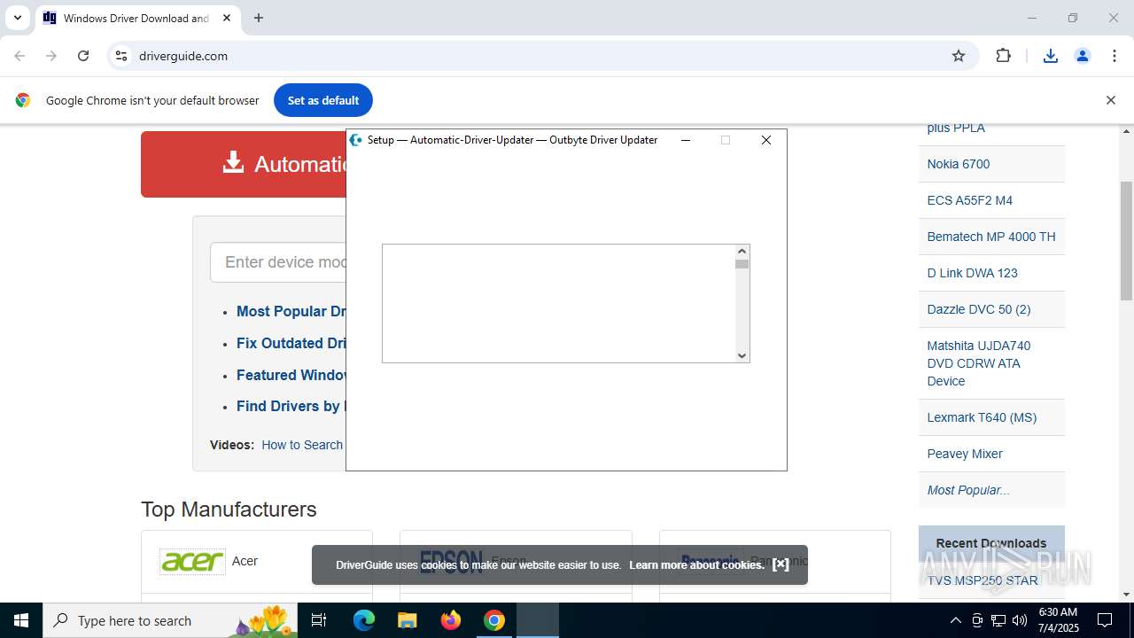Open Fix Outdated Drivers link
Viewport: 1134px width, 638px height.
point(291,343)
